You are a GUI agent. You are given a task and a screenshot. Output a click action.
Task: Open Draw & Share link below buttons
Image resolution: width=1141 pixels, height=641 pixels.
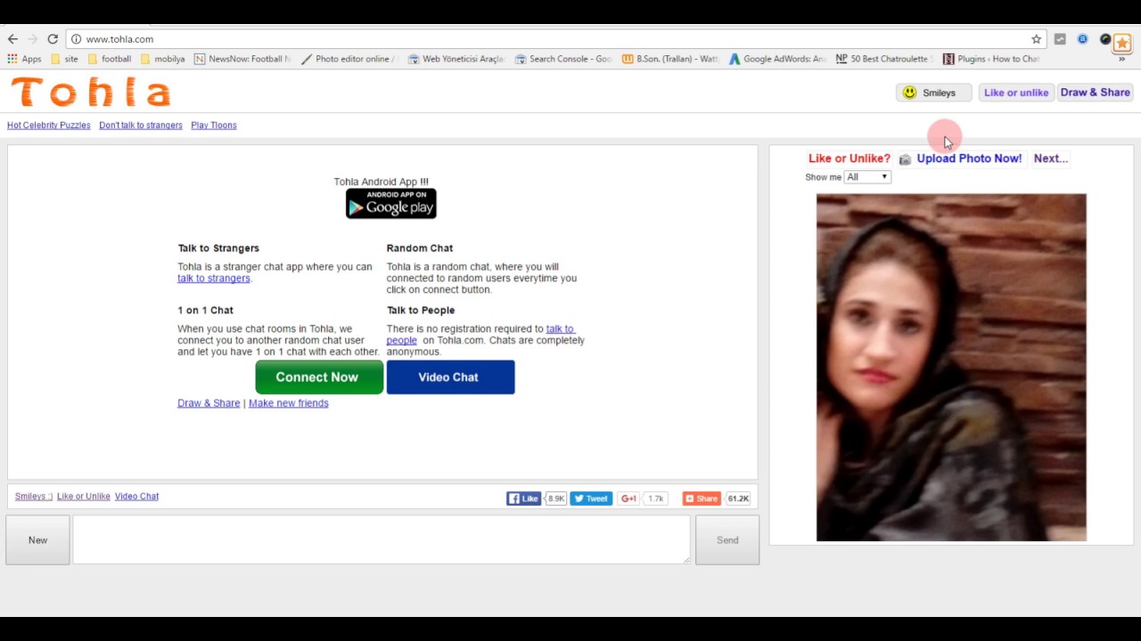tap(209, 403)
